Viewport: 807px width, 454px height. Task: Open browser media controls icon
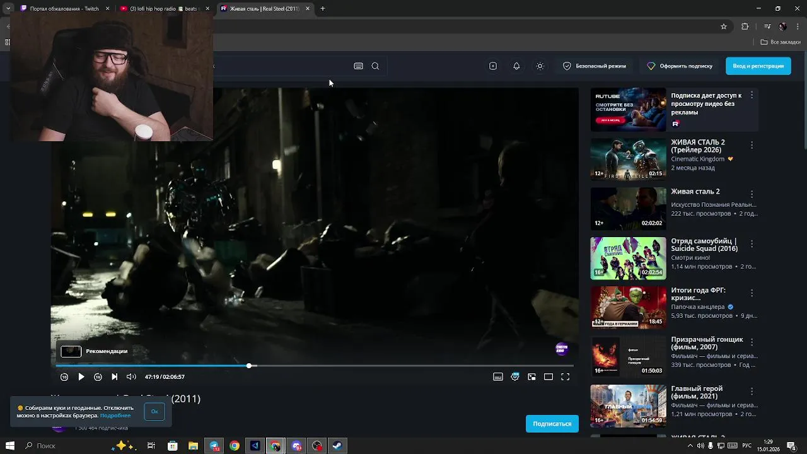pyautogui.click(x=767, y=26)
